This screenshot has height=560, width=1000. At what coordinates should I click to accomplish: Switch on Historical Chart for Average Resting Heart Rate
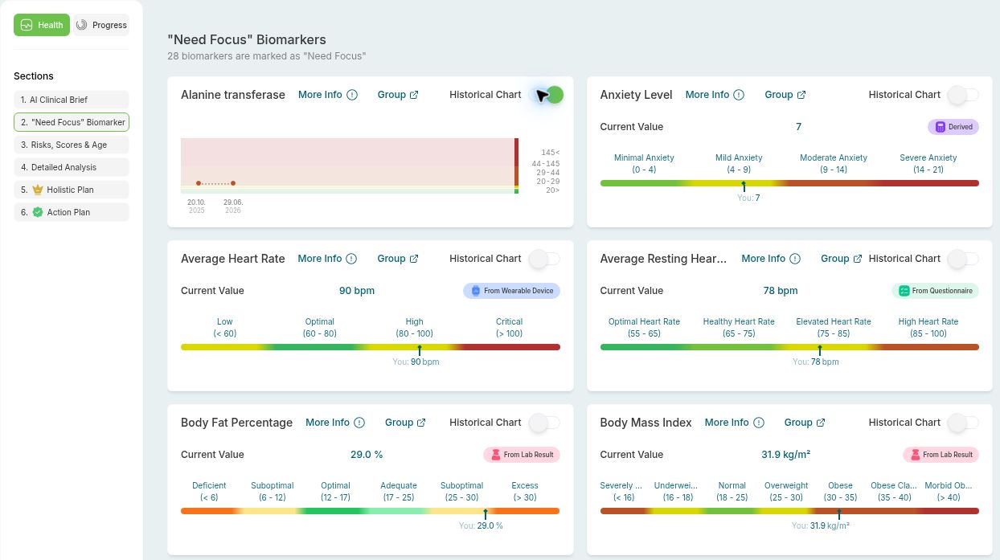964,259
